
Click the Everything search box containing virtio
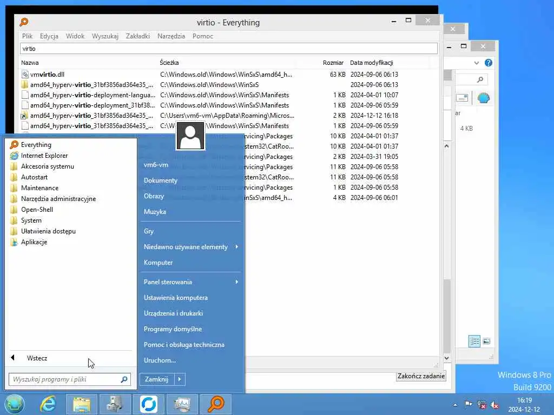pyautogui.click(x=229, y=49)
